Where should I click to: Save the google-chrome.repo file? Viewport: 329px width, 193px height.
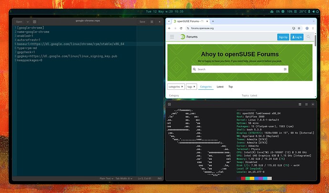[142, 22]
